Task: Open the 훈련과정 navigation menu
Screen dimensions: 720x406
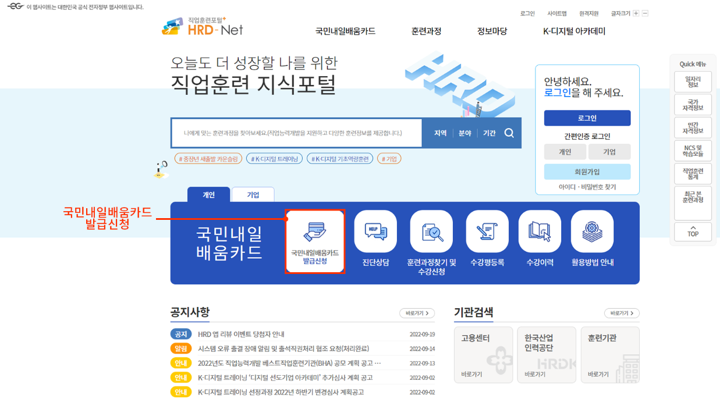Action: (427, 31)
